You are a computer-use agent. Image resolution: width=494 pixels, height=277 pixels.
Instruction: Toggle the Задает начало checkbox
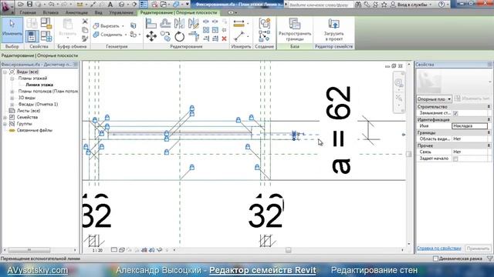point(455,159)
